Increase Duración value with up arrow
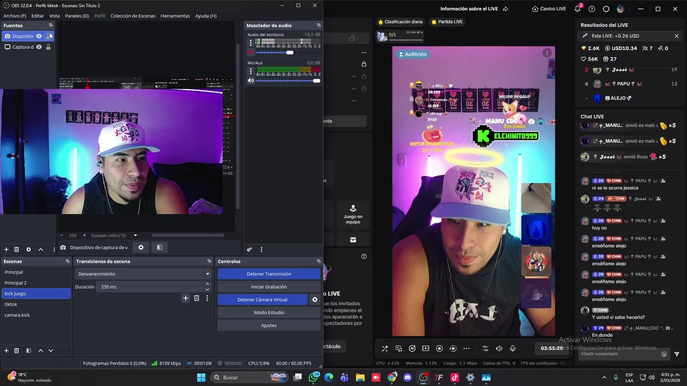This screenshot has width=687, height=386. (x=208, y=285)
